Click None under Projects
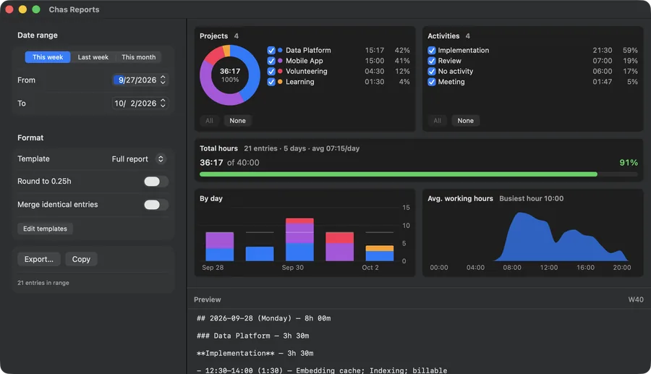This screenshot has width=651, height=374. (x=237, y=121)
